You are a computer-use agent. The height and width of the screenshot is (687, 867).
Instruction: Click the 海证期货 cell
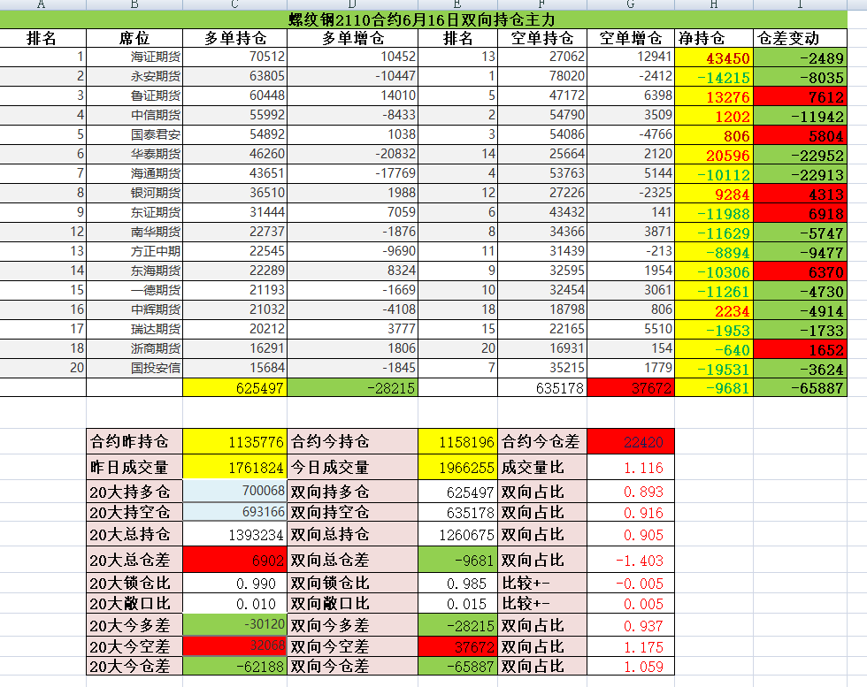point(155,57)
